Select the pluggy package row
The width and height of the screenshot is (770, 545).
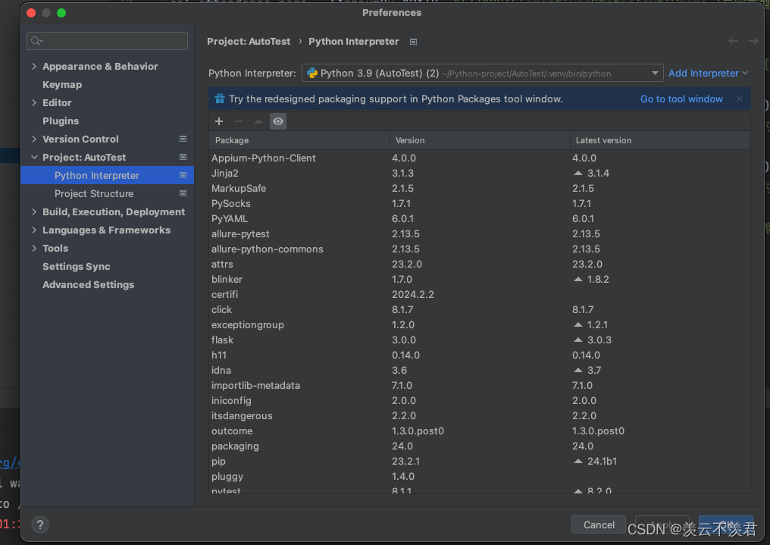(x=480, y=476)
